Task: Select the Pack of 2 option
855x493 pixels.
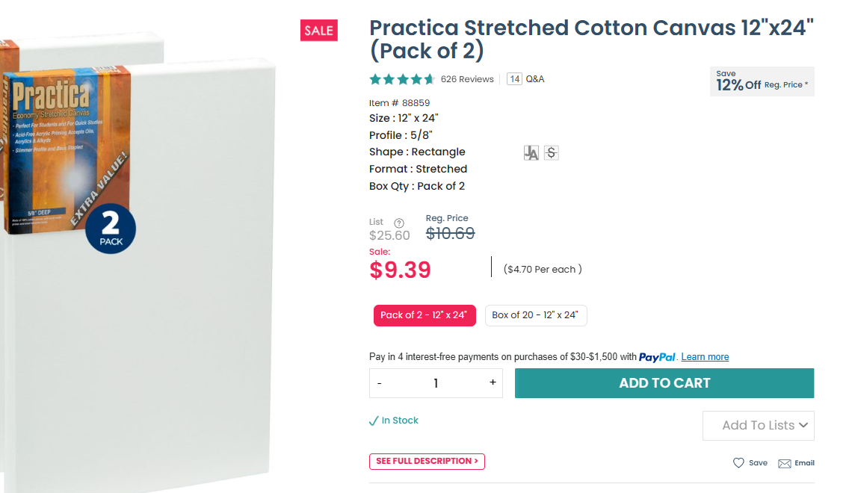Action: tap(424, 315)
